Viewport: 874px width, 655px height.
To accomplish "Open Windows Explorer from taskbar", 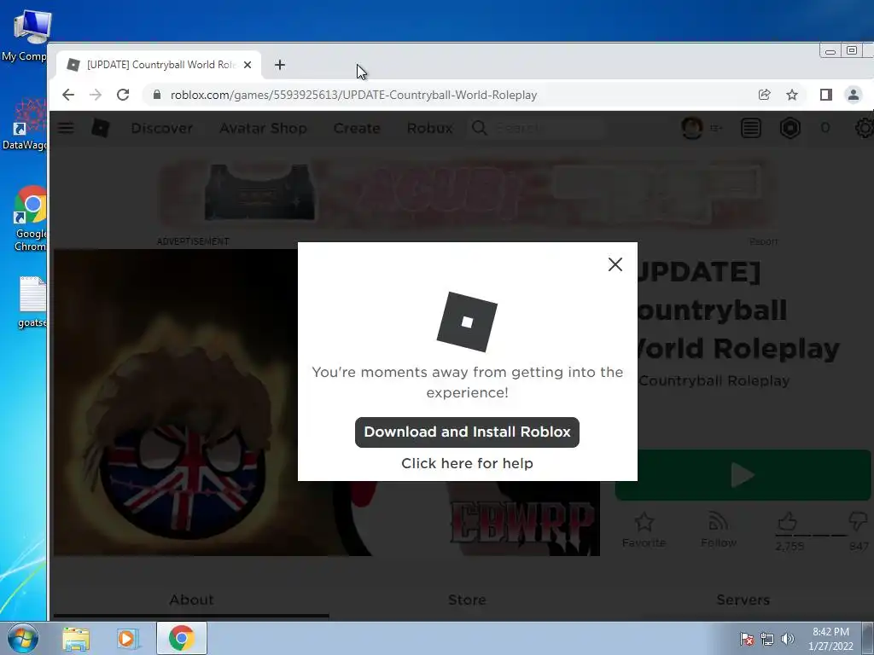I will [x=76, y=639].
